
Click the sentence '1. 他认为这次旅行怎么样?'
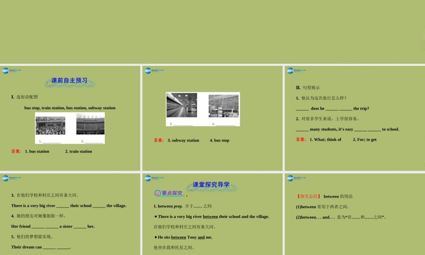coord(321,98)
